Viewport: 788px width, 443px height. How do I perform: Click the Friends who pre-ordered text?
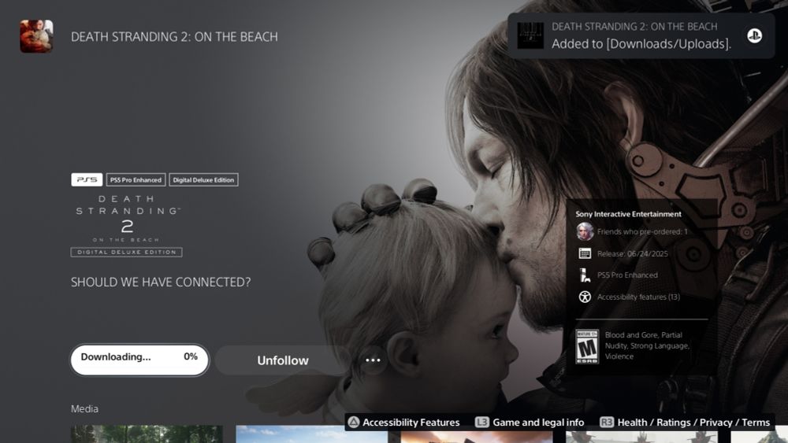pos(642,232)
